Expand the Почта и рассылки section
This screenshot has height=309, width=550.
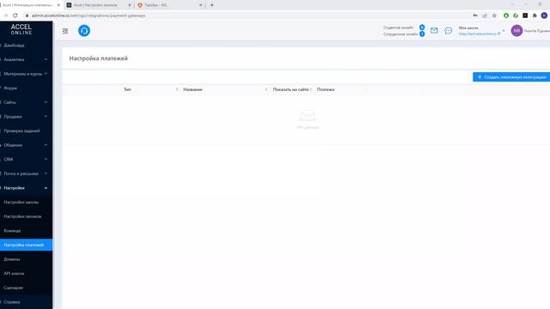coord(46,173)
